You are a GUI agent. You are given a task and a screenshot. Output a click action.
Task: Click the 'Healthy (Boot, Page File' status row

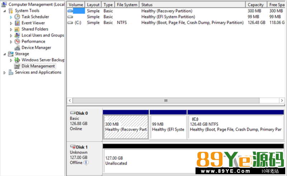(x=192, y=23)
